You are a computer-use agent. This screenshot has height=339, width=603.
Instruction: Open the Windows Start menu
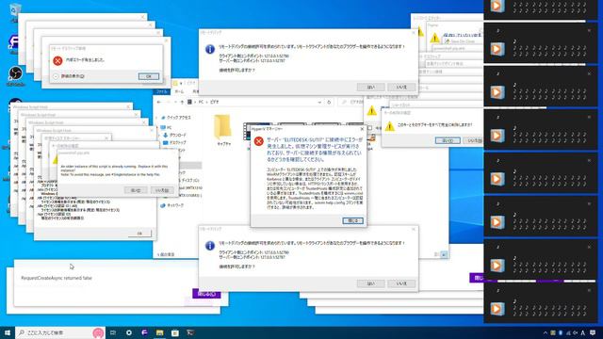(x=7, y=332)
